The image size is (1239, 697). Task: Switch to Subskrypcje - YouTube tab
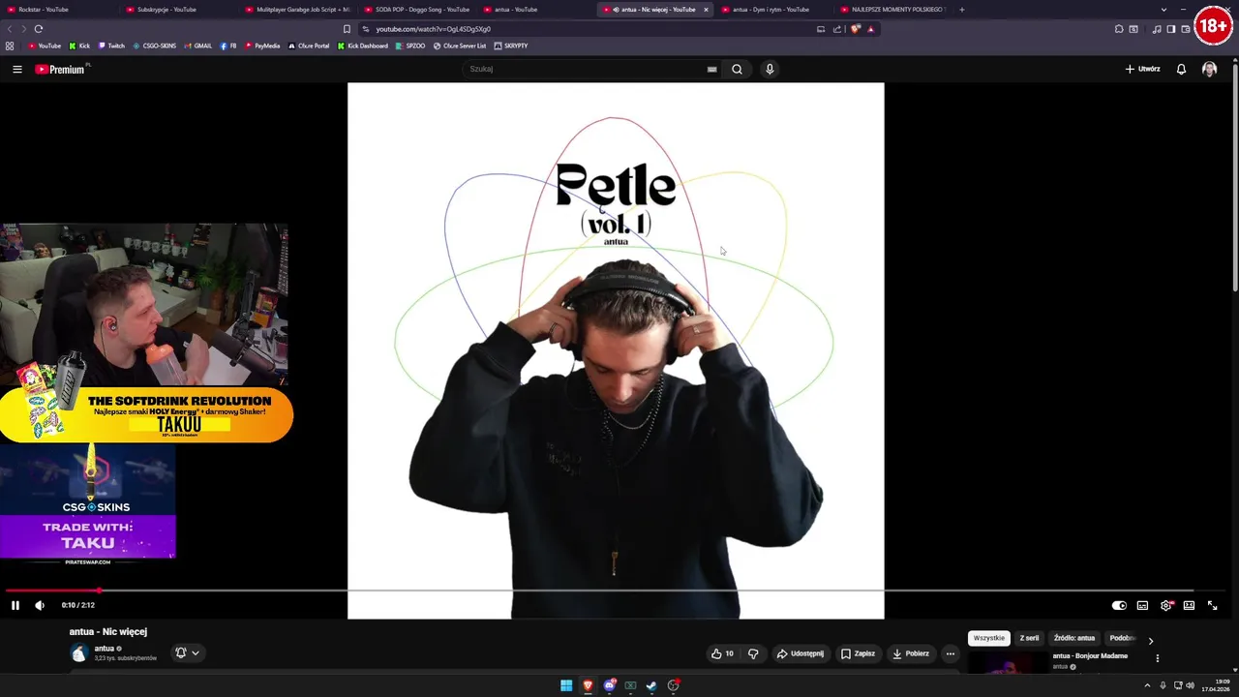point(178,10)
